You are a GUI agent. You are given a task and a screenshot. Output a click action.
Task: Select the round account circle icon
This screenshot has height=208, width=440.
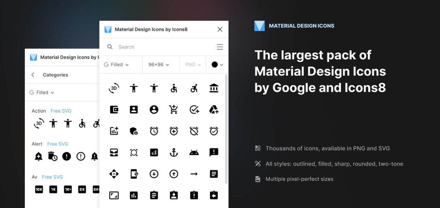pos(154,109)
